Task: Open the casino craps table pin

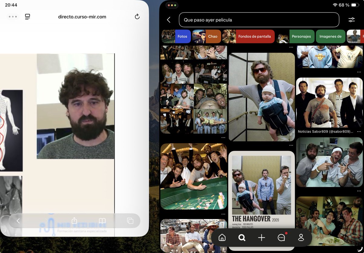Action: 194,176
